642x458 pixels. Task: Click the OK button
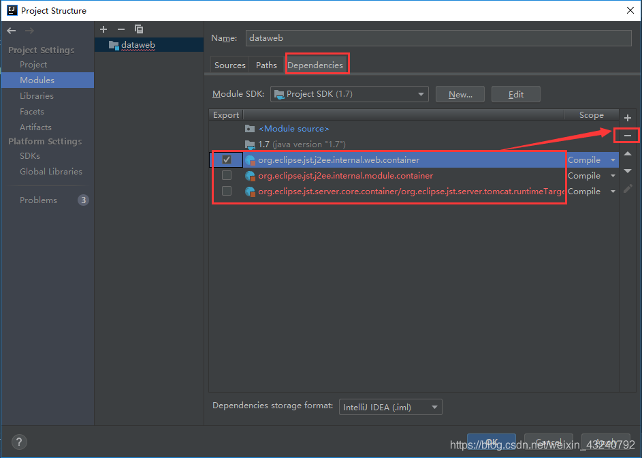coord(492,442)
